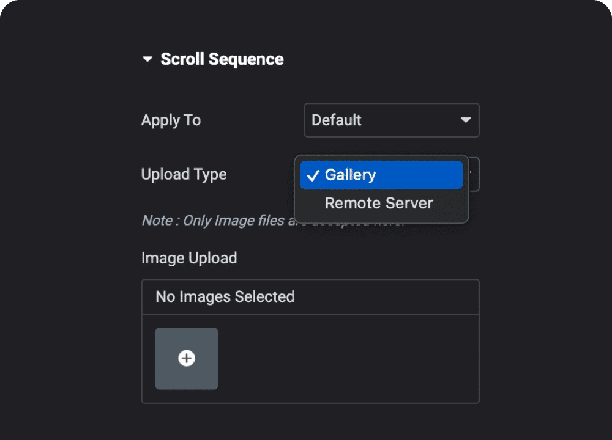Screen dimensions: 612x440
Task: Click the Default value in Apply To
Action: tap(337, 120)
